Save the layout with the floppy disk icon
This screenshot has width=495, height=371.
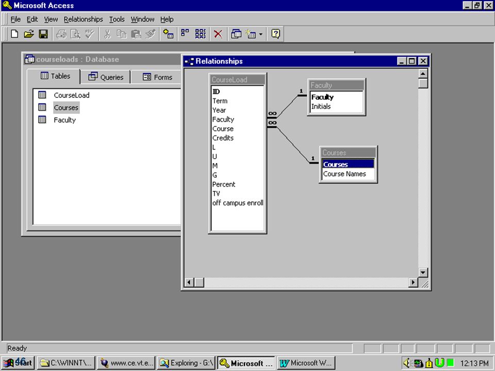pyautogui.click(x=43, y=34)
